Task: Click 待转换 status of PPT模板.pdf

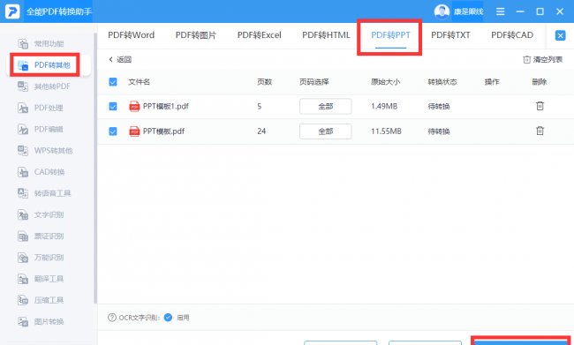Action: (439, 131)
